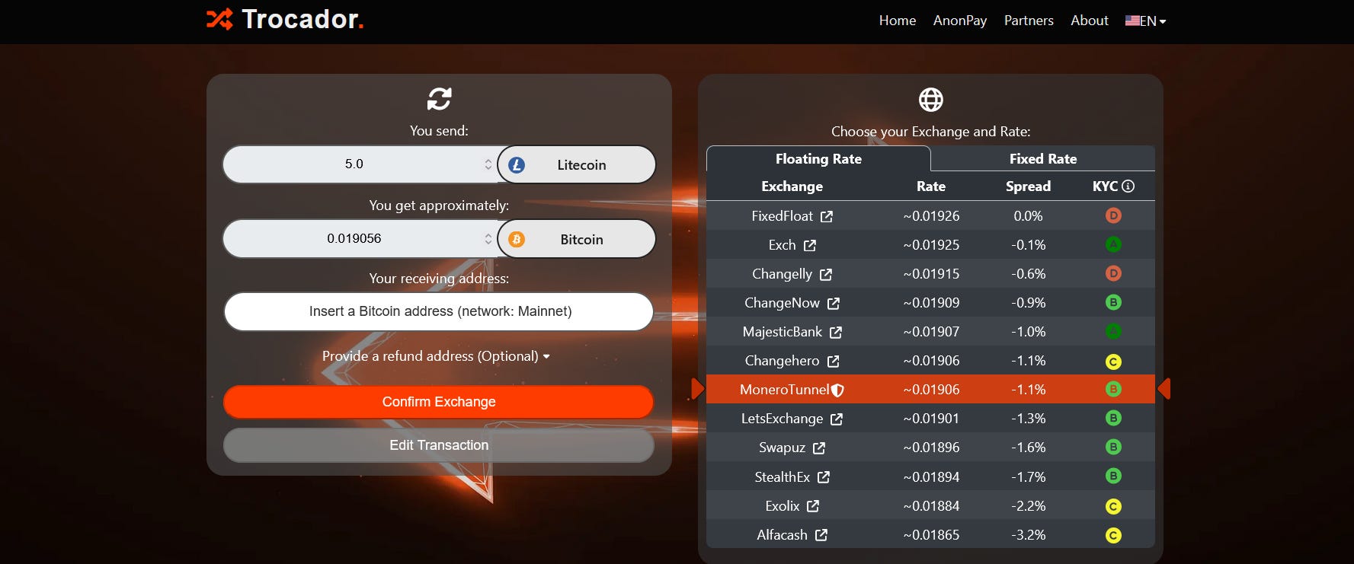1354x564 pixels.
Task: Click the Trocador shuffle logo icon
Action: click(219, 19)
